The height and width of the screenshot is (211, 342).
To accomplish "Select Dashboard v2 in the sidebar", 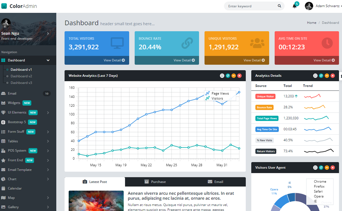I will 21,76.
